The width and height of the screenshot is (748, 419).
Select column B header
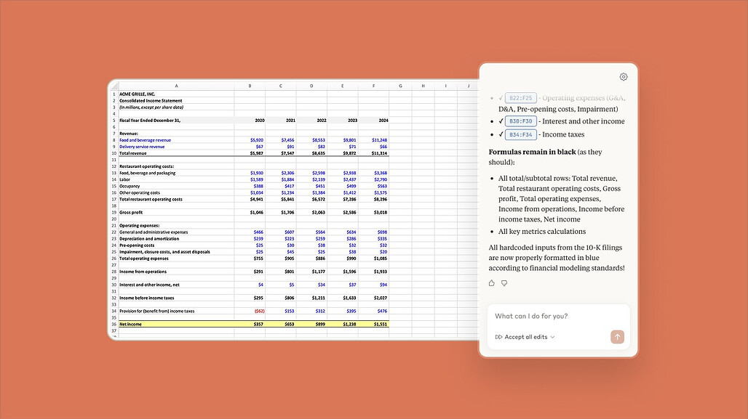tap(250, 86)
